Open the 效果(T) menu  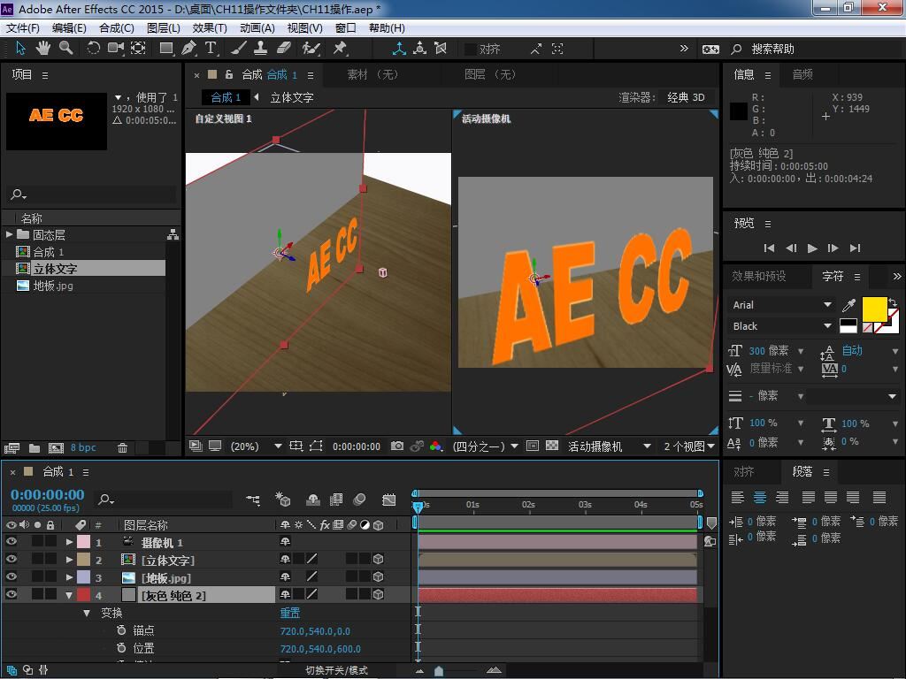[x=211, y=27]
